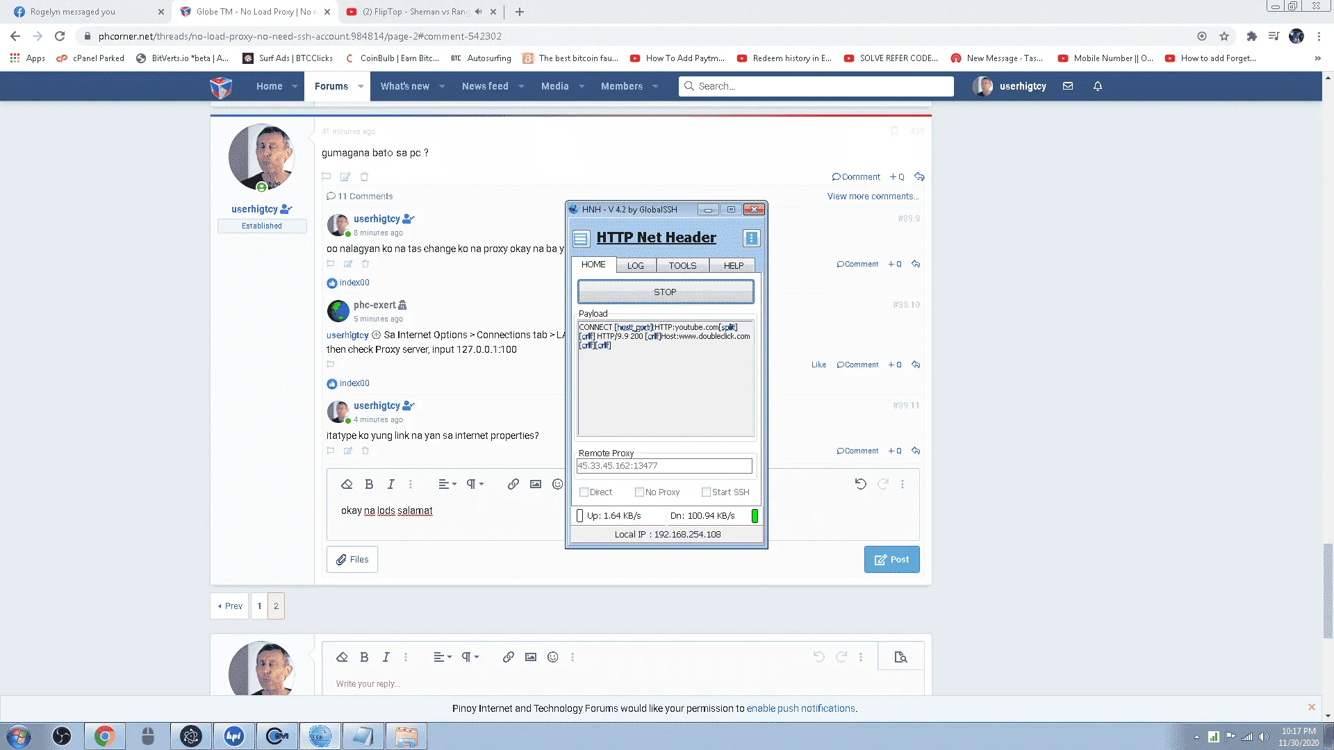
Task: Toggle italic in comment editor
Action: coord(390,484)
